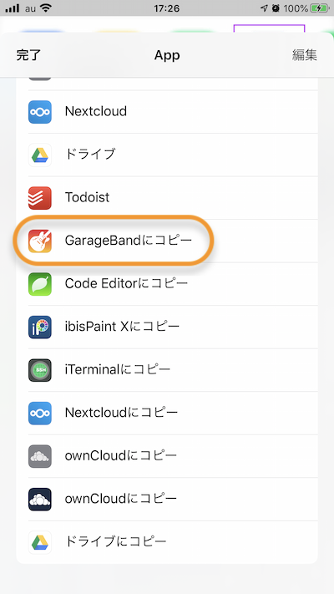Tap the GarageBand guitar icon
Viewport: 334px width, 594px height.
[x=40, y=241]
